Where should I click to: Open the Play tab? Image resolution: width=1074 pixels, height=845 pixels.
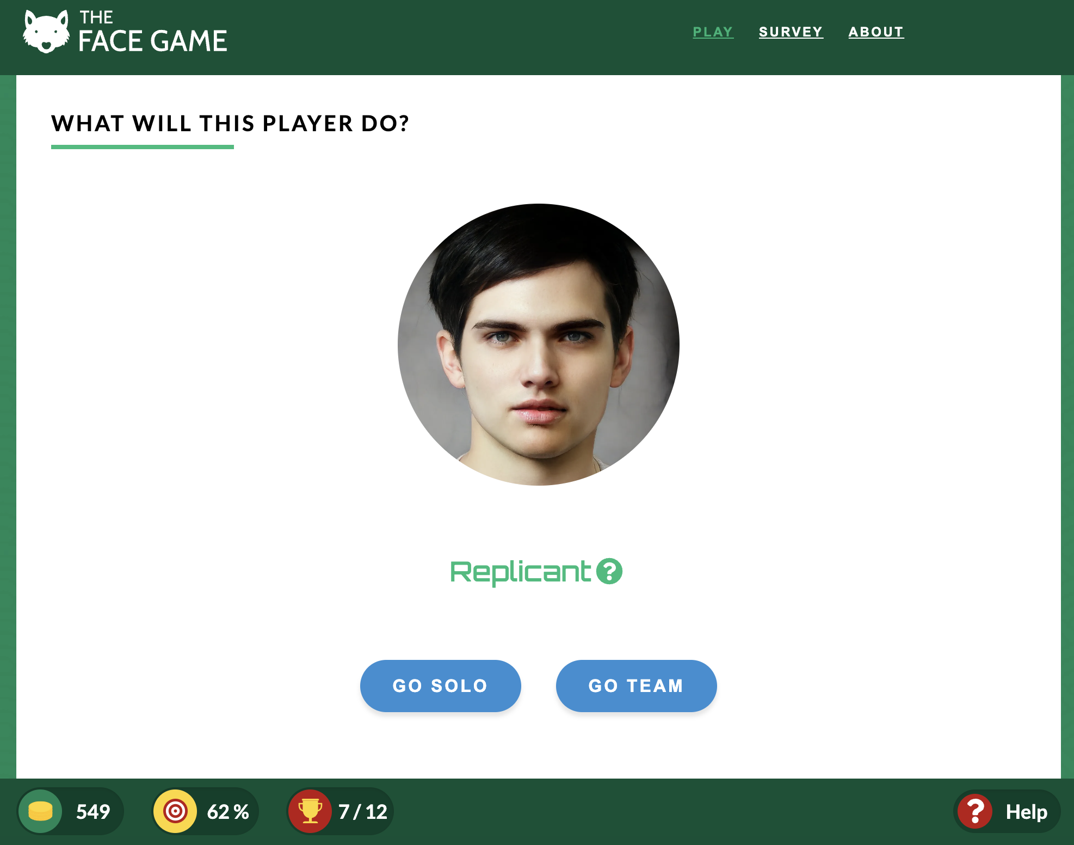tap(713, 32)
